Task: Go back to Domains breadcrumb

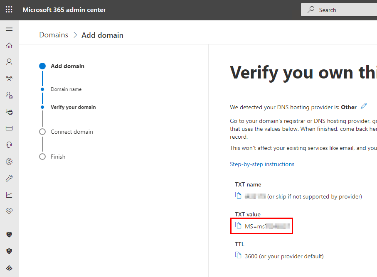Action: pos(54,35)
